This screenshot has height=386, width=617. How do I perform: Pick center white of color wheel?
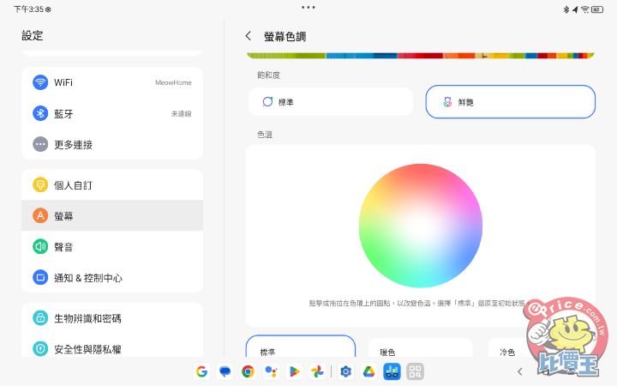coord(421,226)
